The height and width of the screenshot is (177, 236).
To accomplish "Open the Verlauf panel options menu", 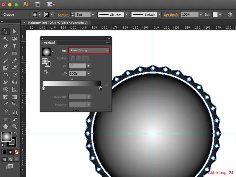I will (108, 43).
